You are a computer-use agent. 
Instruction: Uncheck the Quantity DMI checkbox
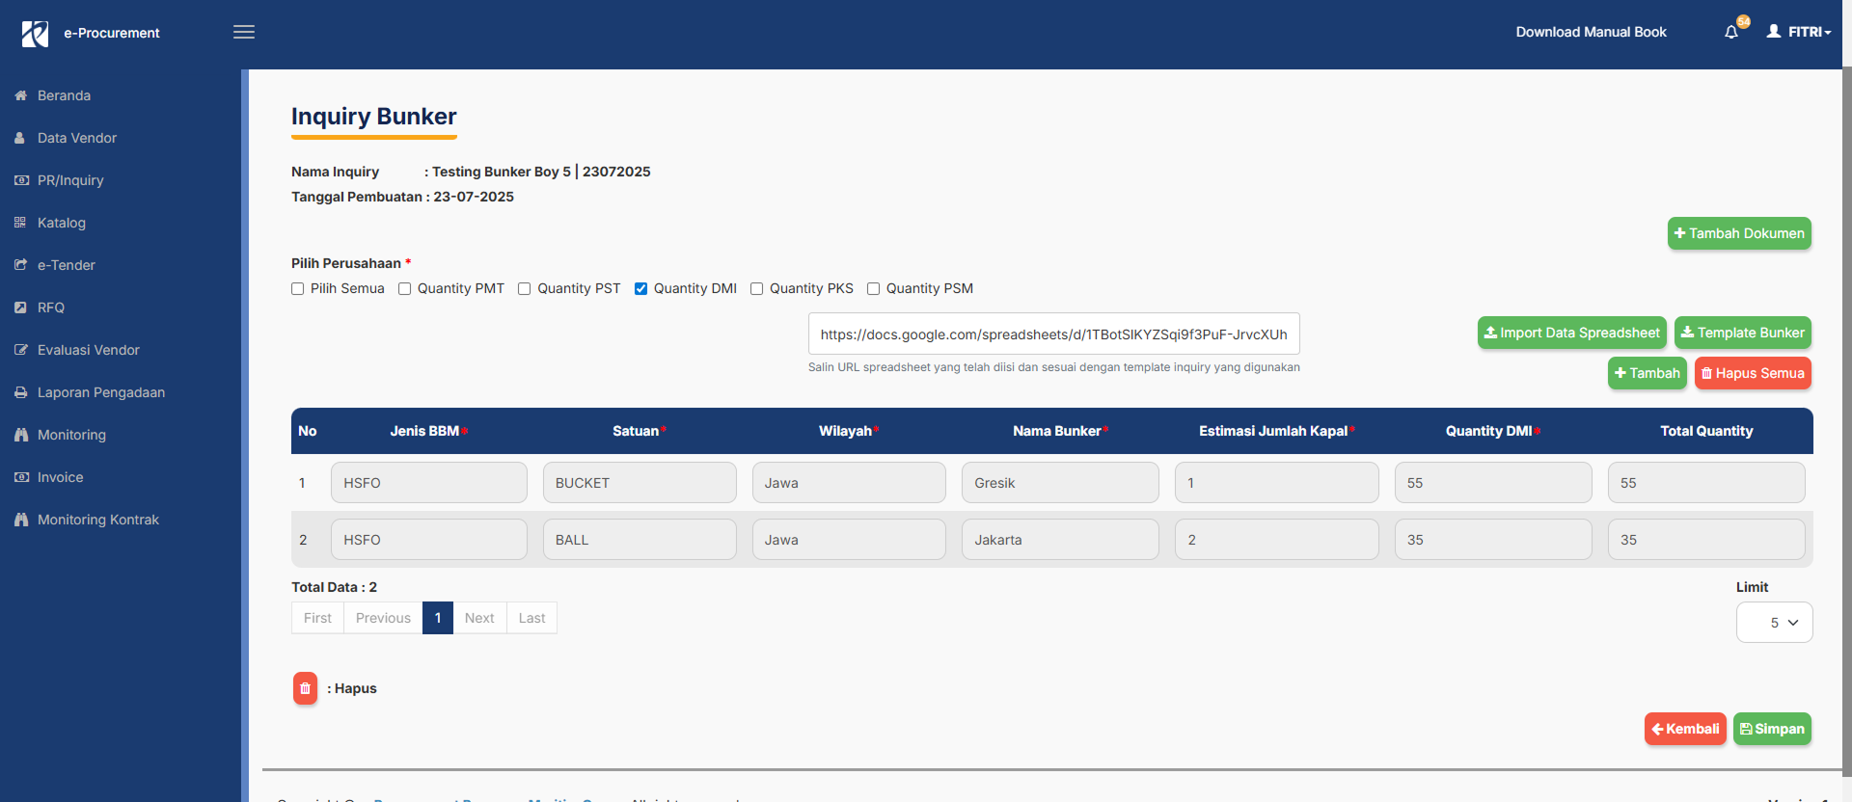640,288
